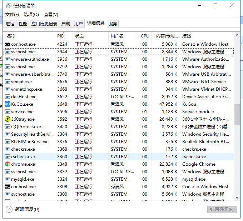This screenshot has width=243, height=221.
Task: Select the QQProtect.exe process name
Action: 26,127
